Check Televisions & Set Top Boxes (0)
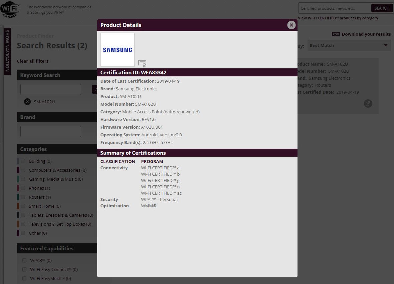 point(23,224)
